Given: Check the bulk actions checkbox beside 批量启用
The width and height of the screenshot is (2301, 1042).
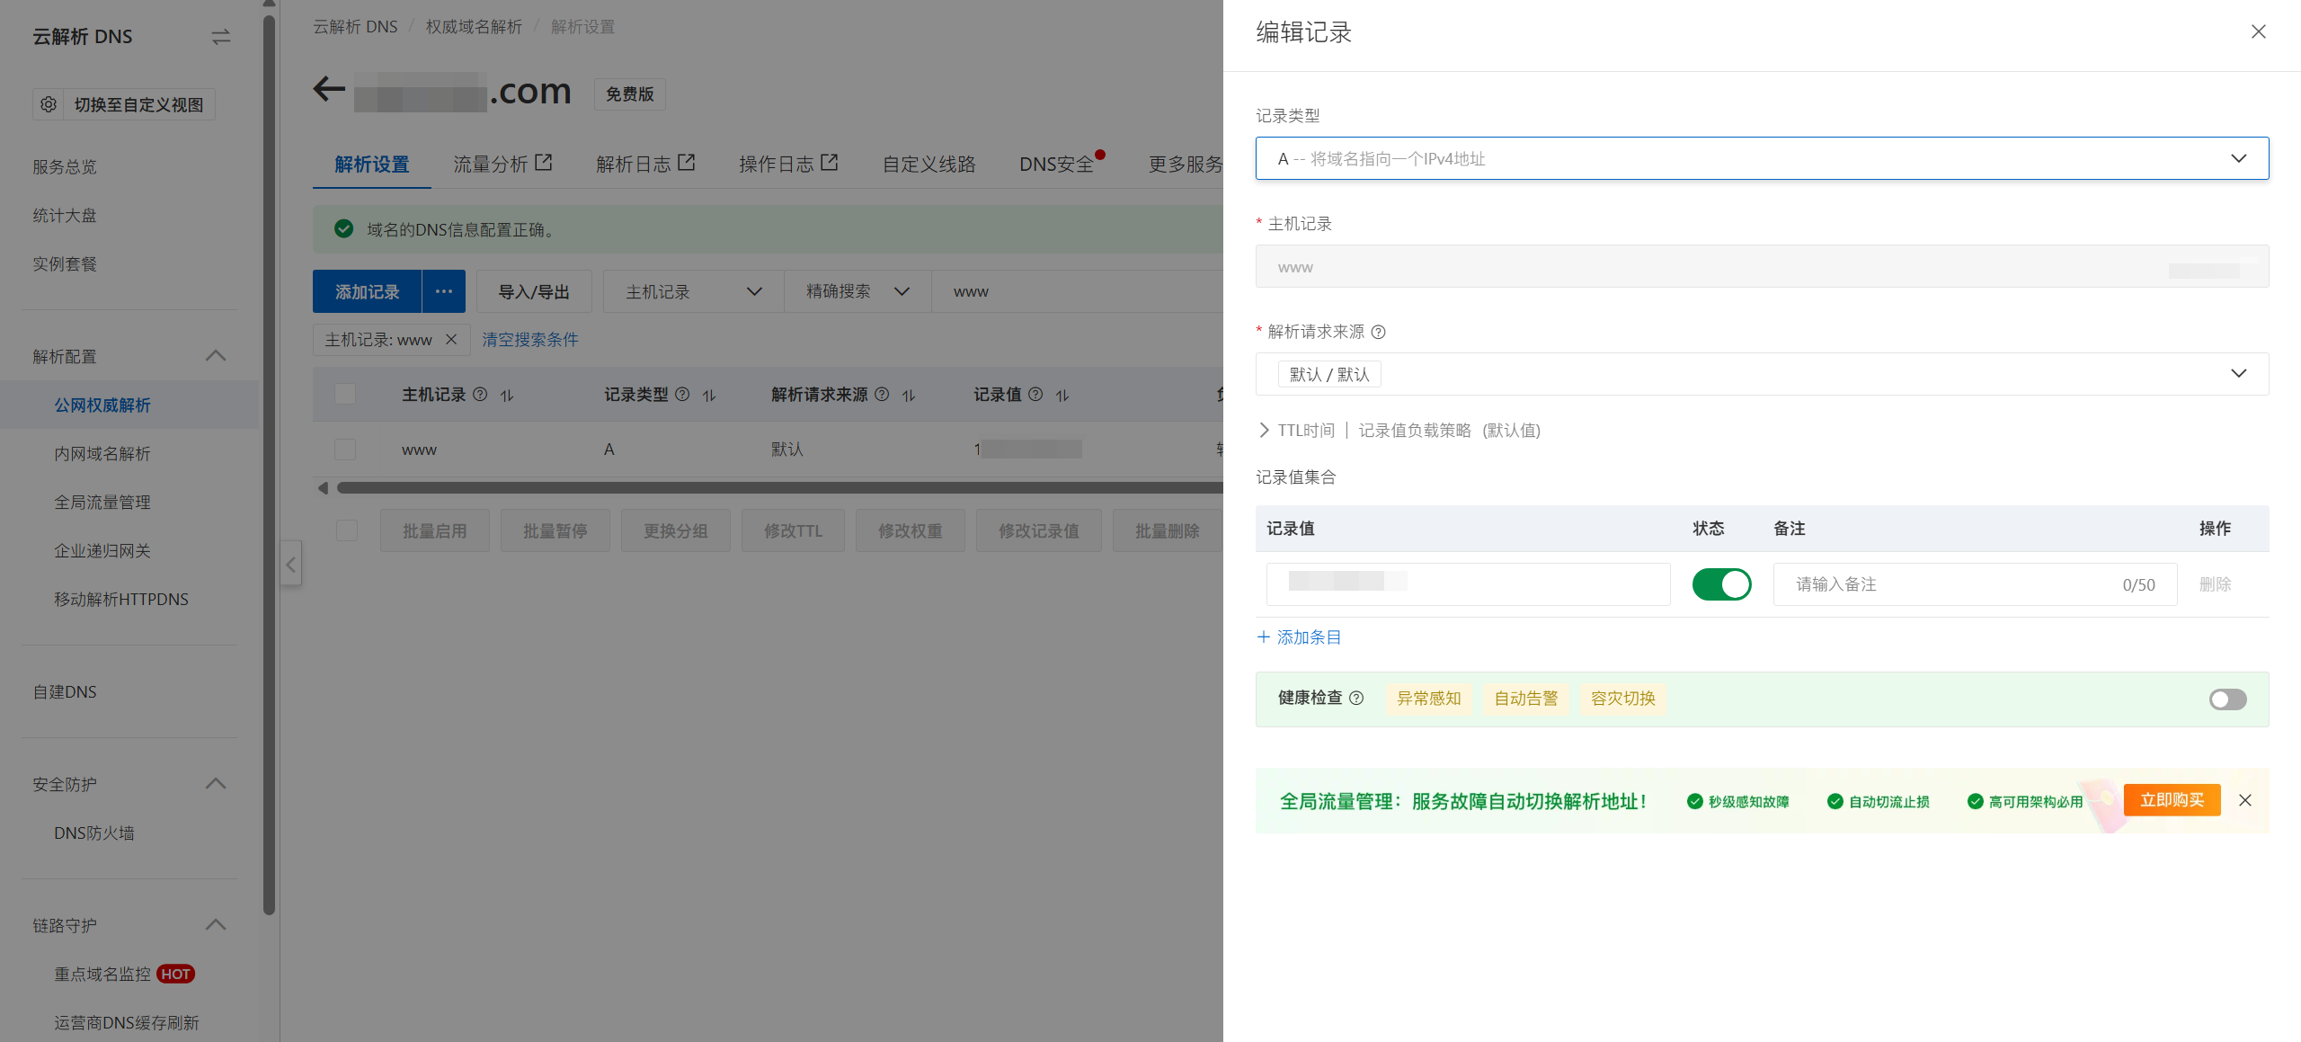Looking at the screenshot, I should click(x=347, y=530).
